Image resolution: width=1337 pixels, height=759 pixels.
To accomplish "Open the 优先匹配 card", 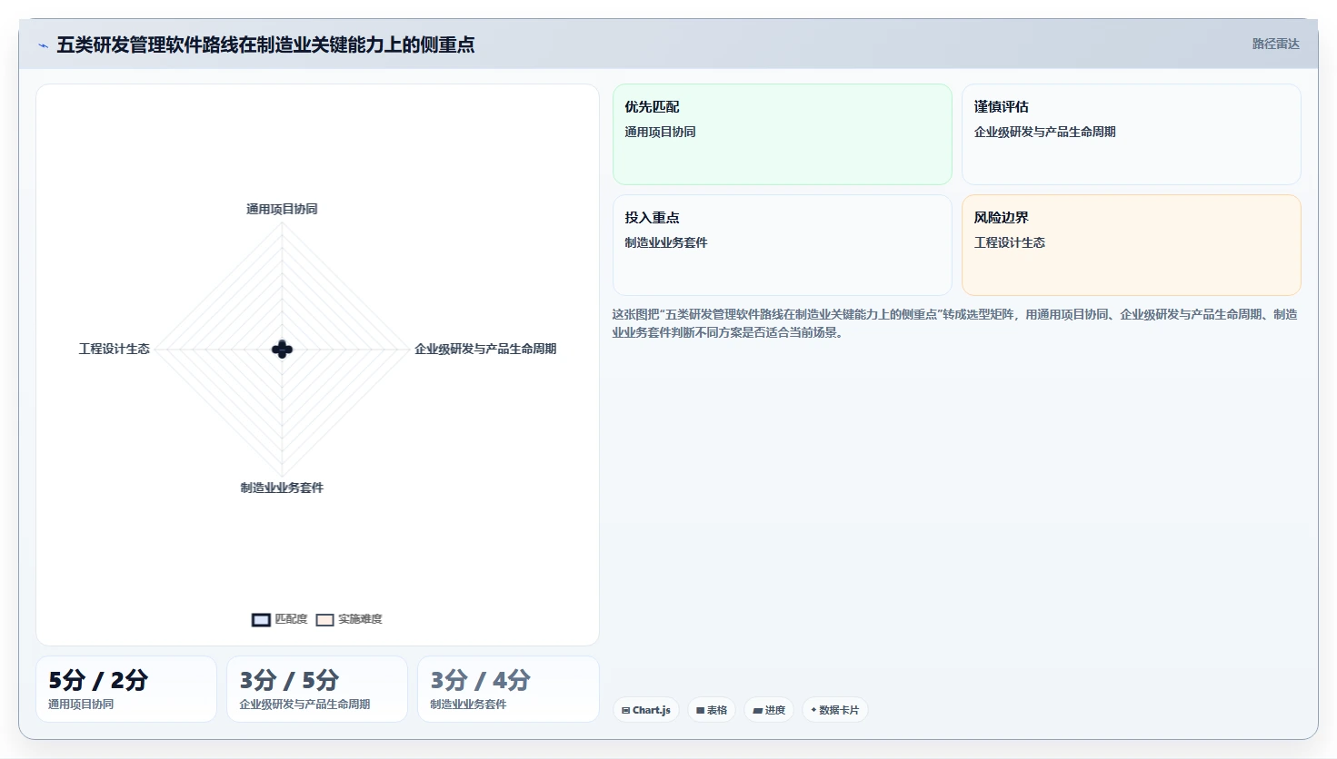I will point(783,134).
